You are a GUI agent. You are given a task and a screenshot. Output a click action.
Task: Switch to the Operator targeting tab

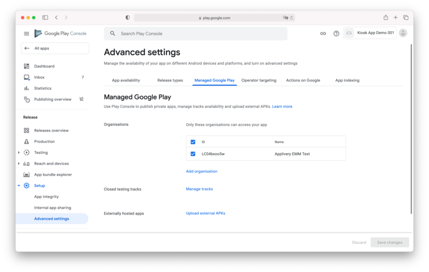pyautogui.click(x=259, y=80)
